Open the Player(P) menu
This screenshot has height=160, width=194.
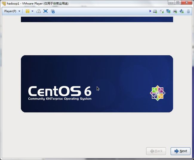[x=12, y=11]
